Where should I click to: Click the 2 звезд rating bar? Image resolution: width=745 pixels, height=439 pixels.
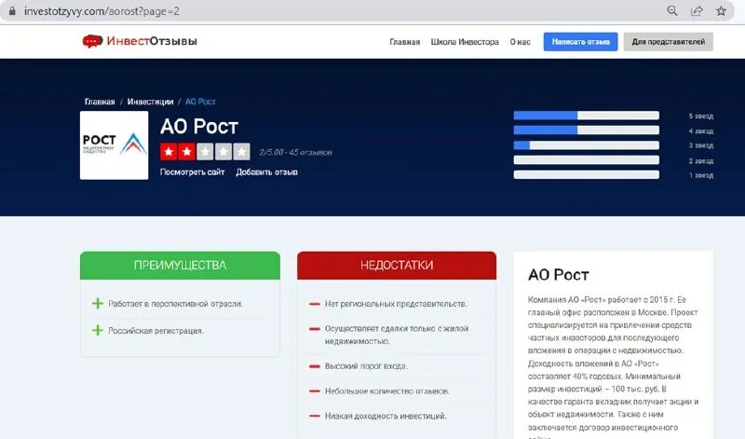coord(587,160)
